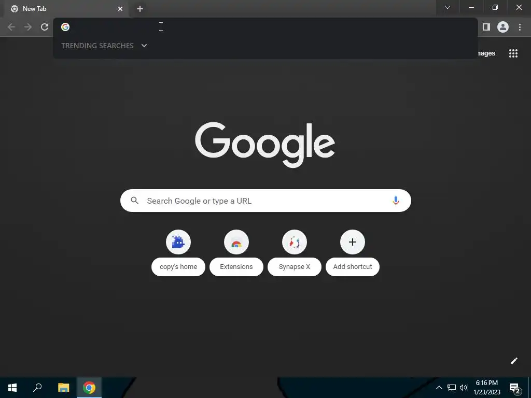531x398 pixels.
Task: Open the Windows Start menu
Action: (x=12, y=388)
